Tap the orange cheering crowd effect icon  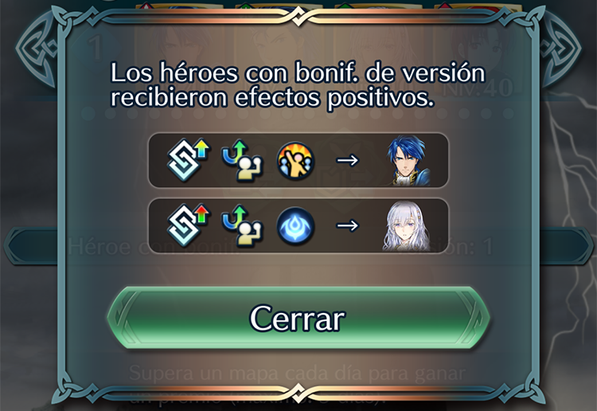pyautogui.click(x=296, y=161)
